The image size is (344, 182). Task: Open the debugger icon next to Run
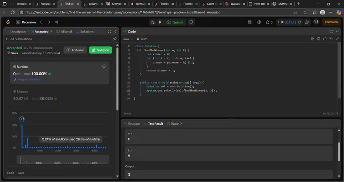[153, 22]
